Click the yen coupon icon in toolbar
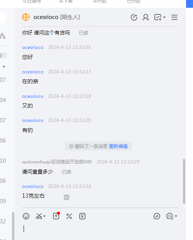This screenshot has width=193, height=240. (82, 216)
